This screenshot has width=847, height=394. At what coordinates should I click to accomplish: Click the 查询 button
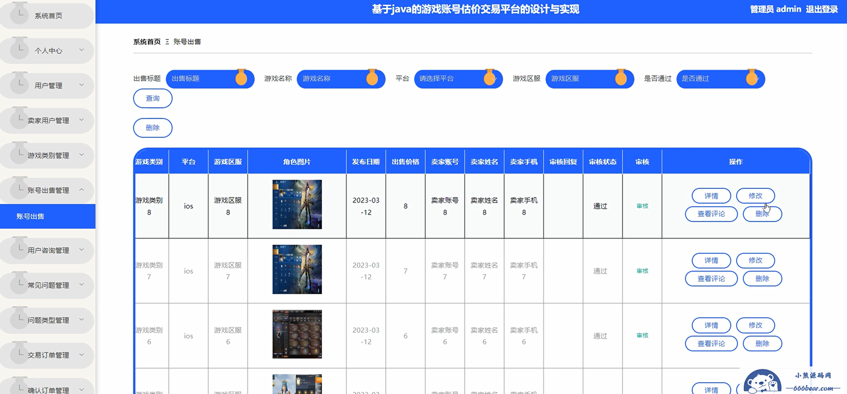pos(152,98)
